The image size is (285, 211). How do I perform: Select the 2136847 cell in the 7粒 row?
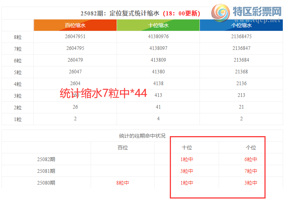coord(241,48)
